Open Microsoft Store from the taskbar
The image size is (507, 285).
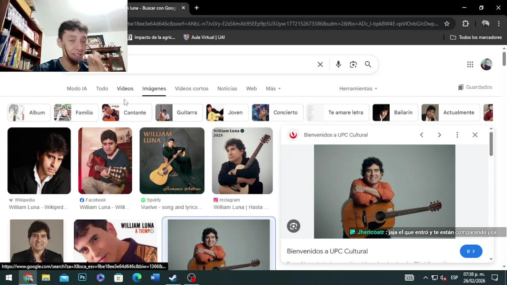tap(118, 277)
